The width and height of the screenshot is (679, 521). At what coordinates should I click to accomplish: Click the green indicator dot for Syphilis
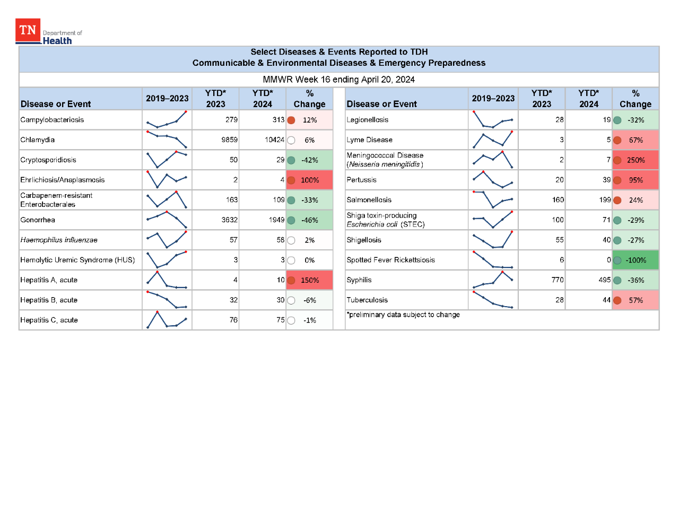coord(617,280)
